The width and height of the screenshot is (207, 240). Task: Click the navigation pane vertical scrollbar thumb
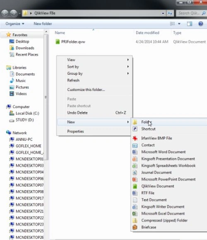(x=46, y=97)
